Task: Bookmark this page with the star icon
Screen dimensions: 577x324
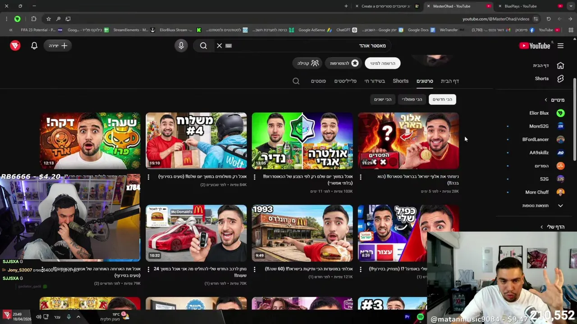Action: 48,19
